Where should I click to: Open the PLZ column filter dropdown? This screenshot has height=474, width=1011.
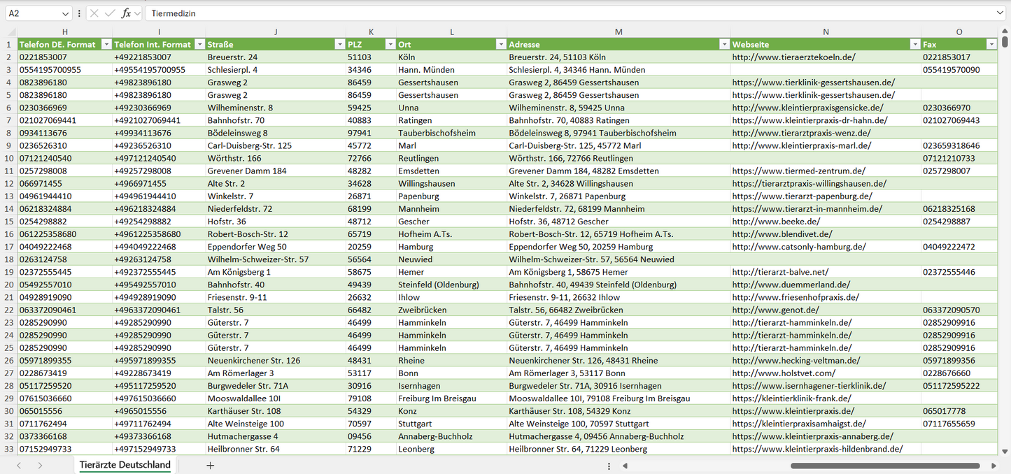[390, 44]
